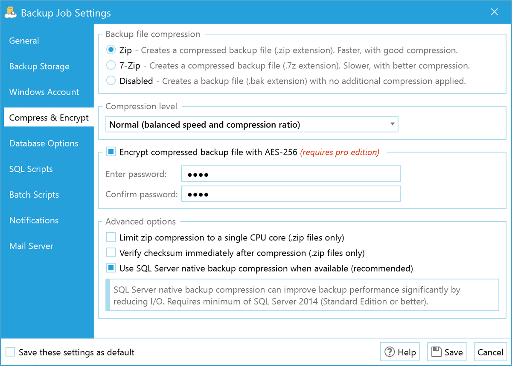
Task: Open the Compression level dropdown
Action: tap(252, 125)
